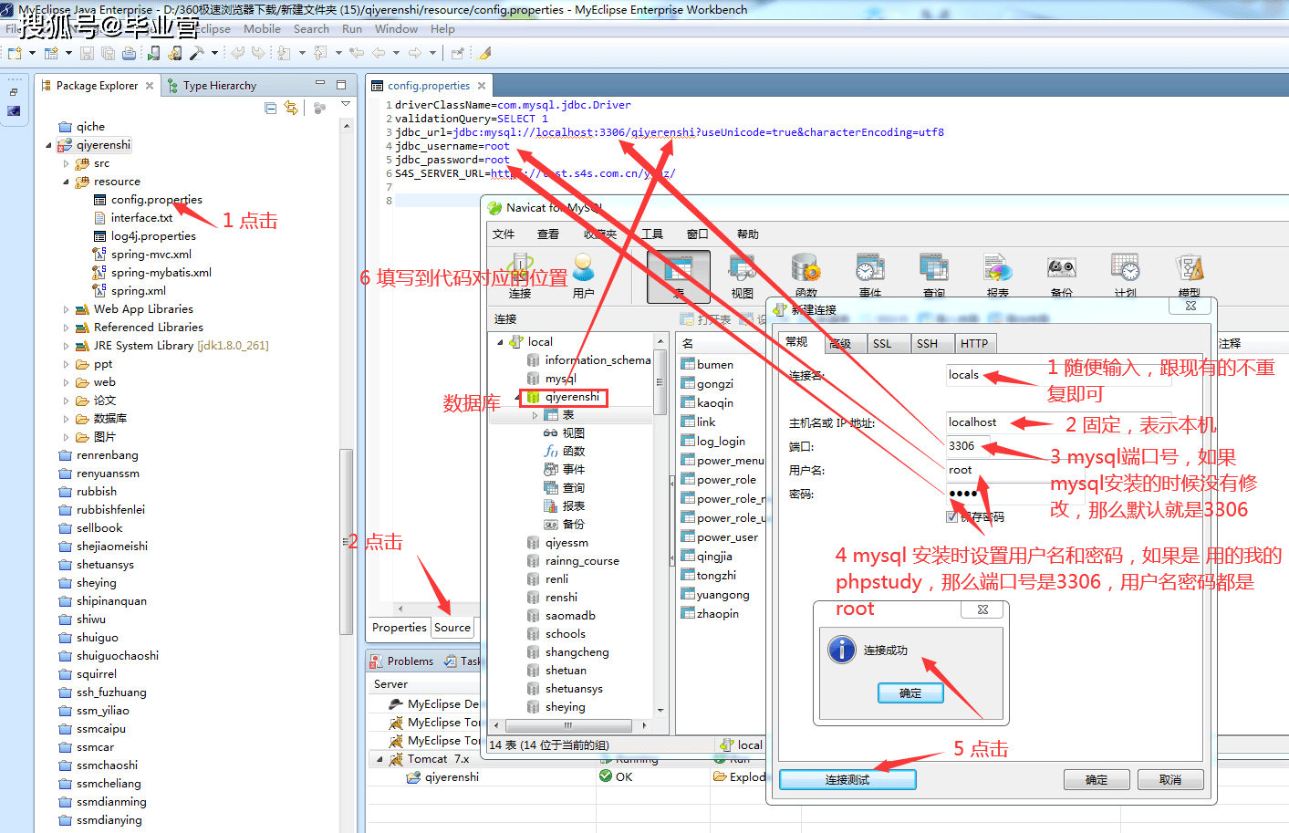Collapse the Tomcat 7.x server node
Viewport: 1289px width, 833px height.
379,759
